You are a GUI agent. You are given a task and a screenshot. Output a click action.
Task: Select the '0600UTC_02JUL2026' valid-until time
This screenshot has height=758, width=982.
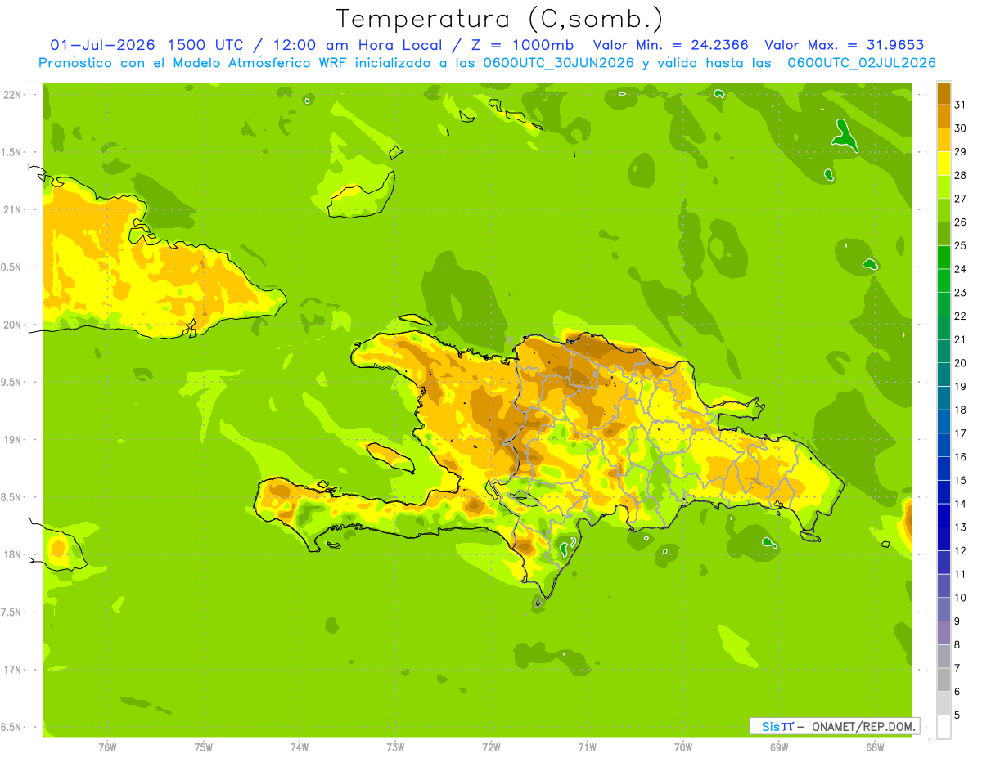point(862,63)
